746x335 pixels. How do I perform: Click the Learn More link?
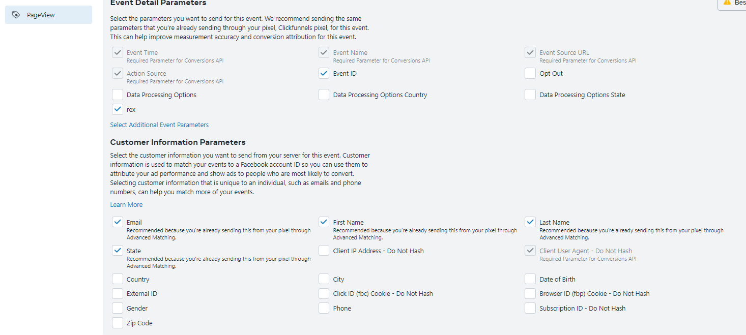pos(126,205)
